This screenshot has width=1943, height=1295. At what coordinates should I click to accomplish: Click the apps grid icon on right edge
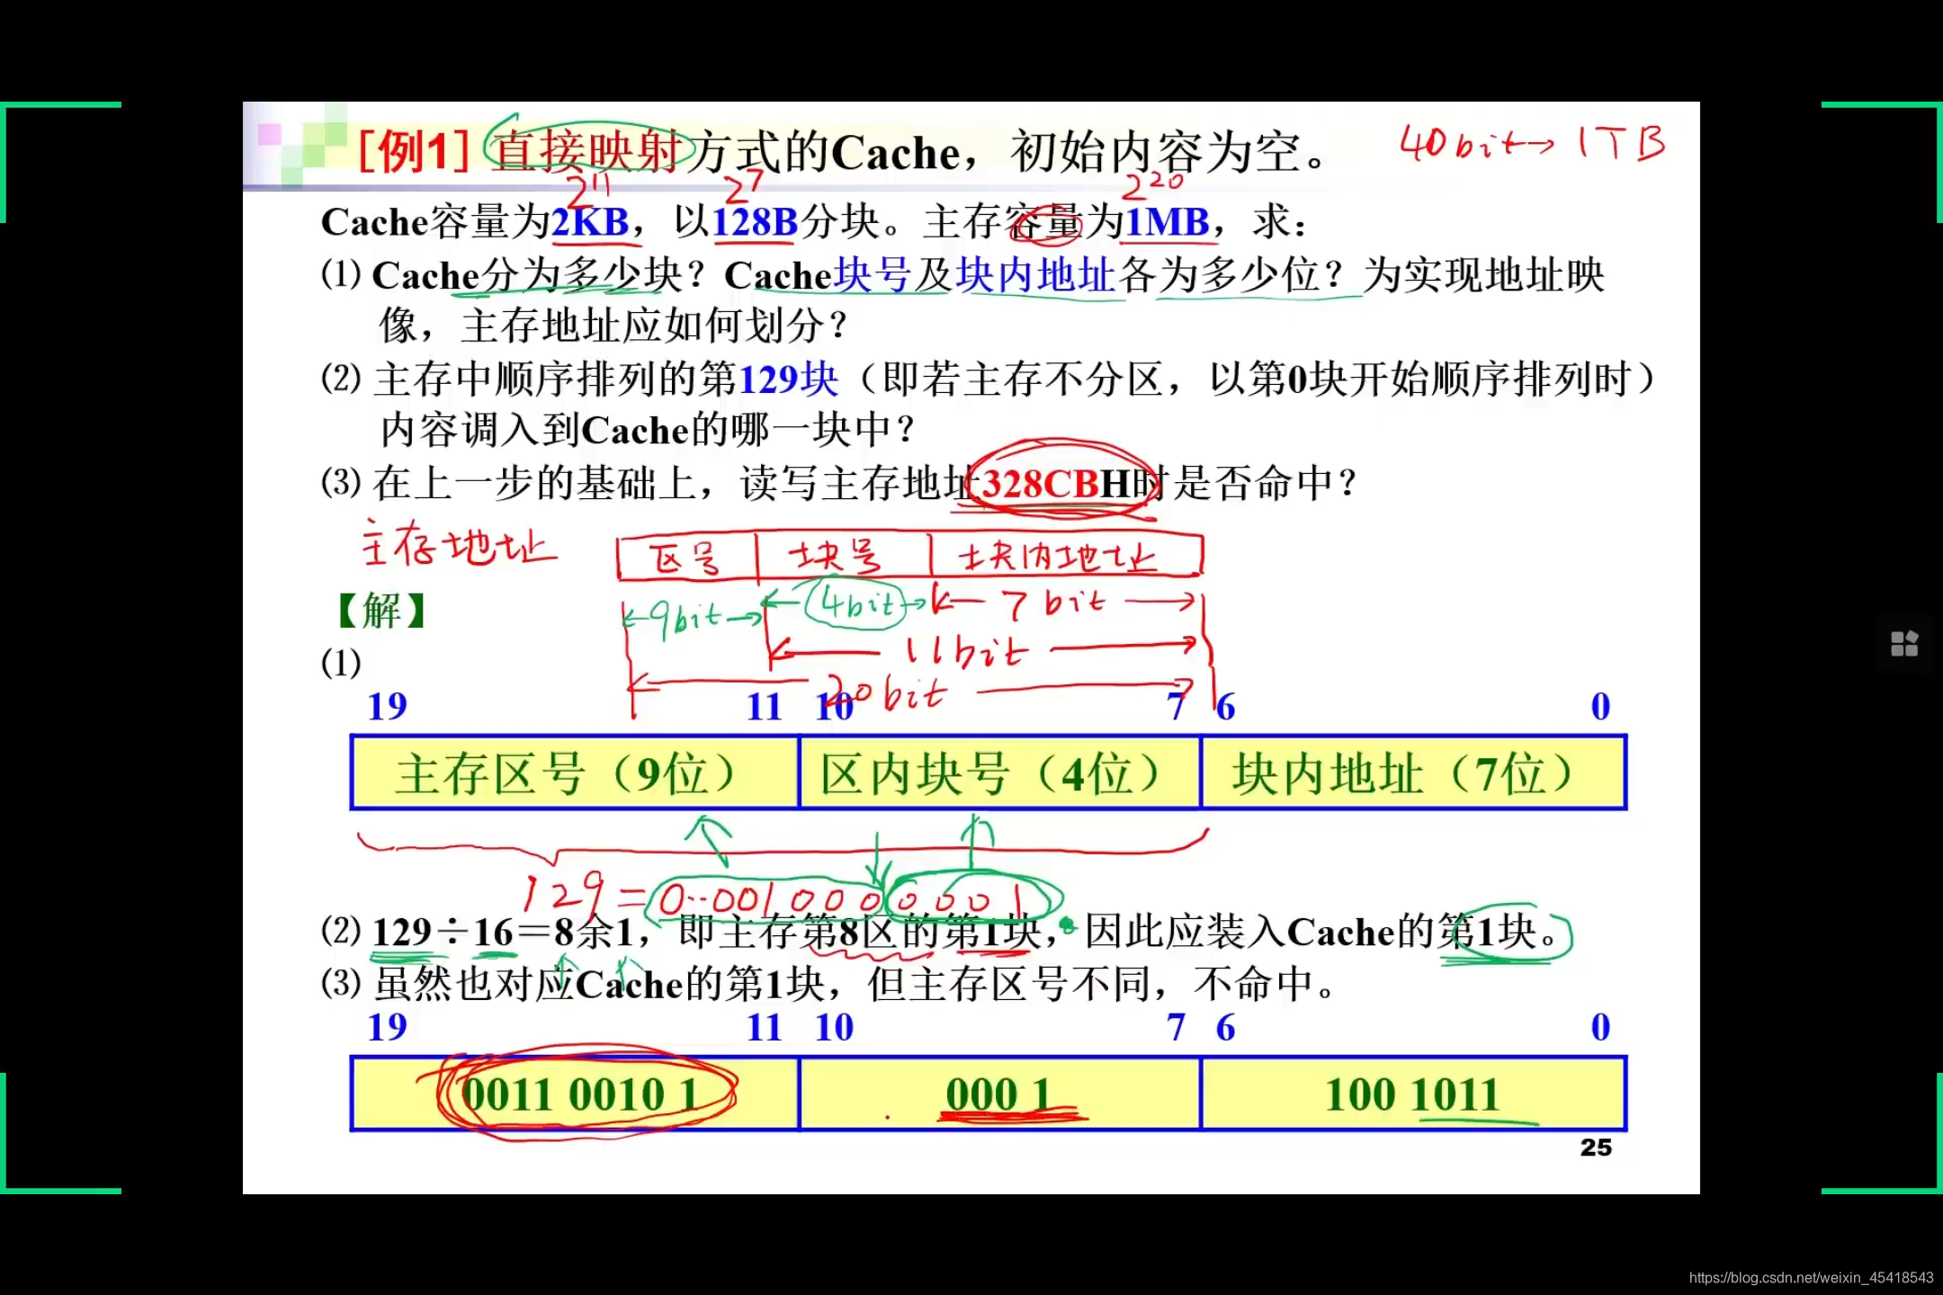(1904, 643)
